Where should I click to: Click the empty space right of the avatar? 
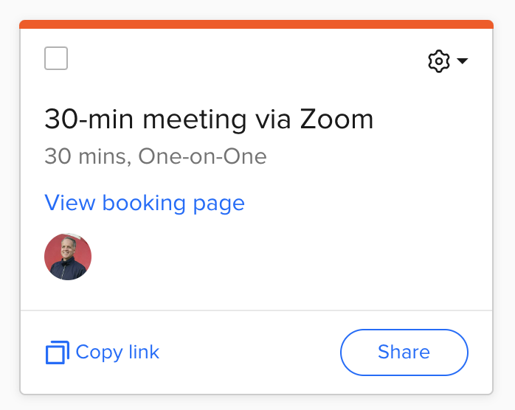click(x=280, y=257)
